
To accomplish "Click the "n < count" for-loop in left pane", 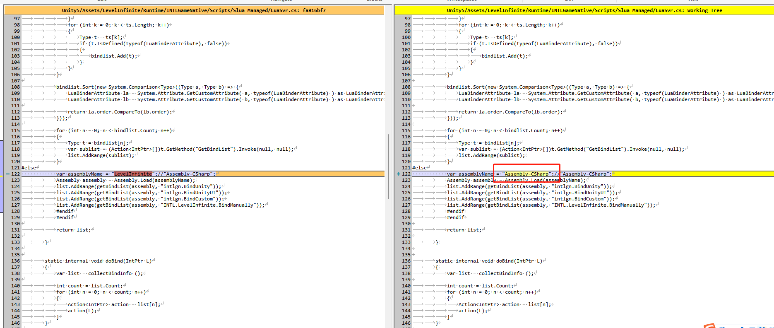I will (101, 292).
